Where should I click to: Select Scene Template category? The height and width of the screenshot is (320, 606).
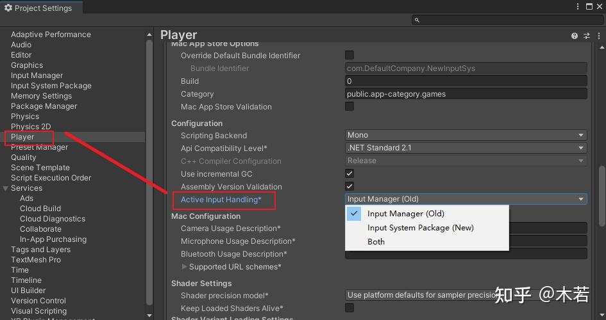(x=40, y=168)
